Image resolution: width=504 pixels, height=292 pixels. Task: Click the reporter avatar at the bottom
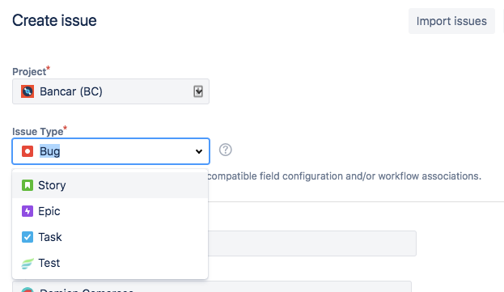tap(28, 290)
